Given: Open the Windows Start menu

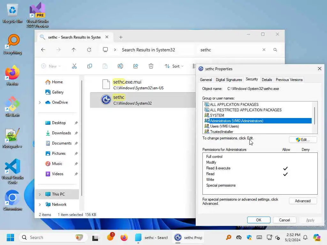Looking at the screenshot, I should point(10,237).
